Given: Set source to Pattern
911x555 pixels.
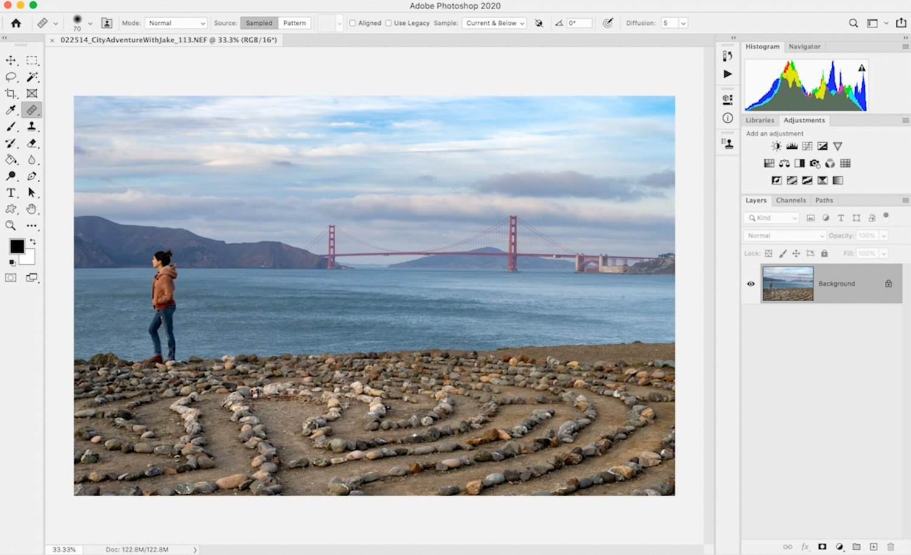Looking at the screenshot, I should (295, 23).
